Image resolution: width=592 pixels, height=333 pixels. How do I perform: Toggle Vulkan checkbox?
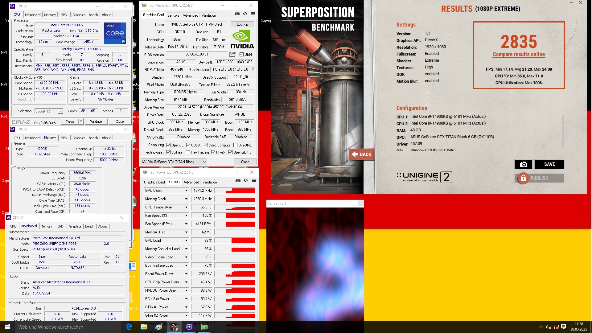pyautogui.click(x=168, y=152)
